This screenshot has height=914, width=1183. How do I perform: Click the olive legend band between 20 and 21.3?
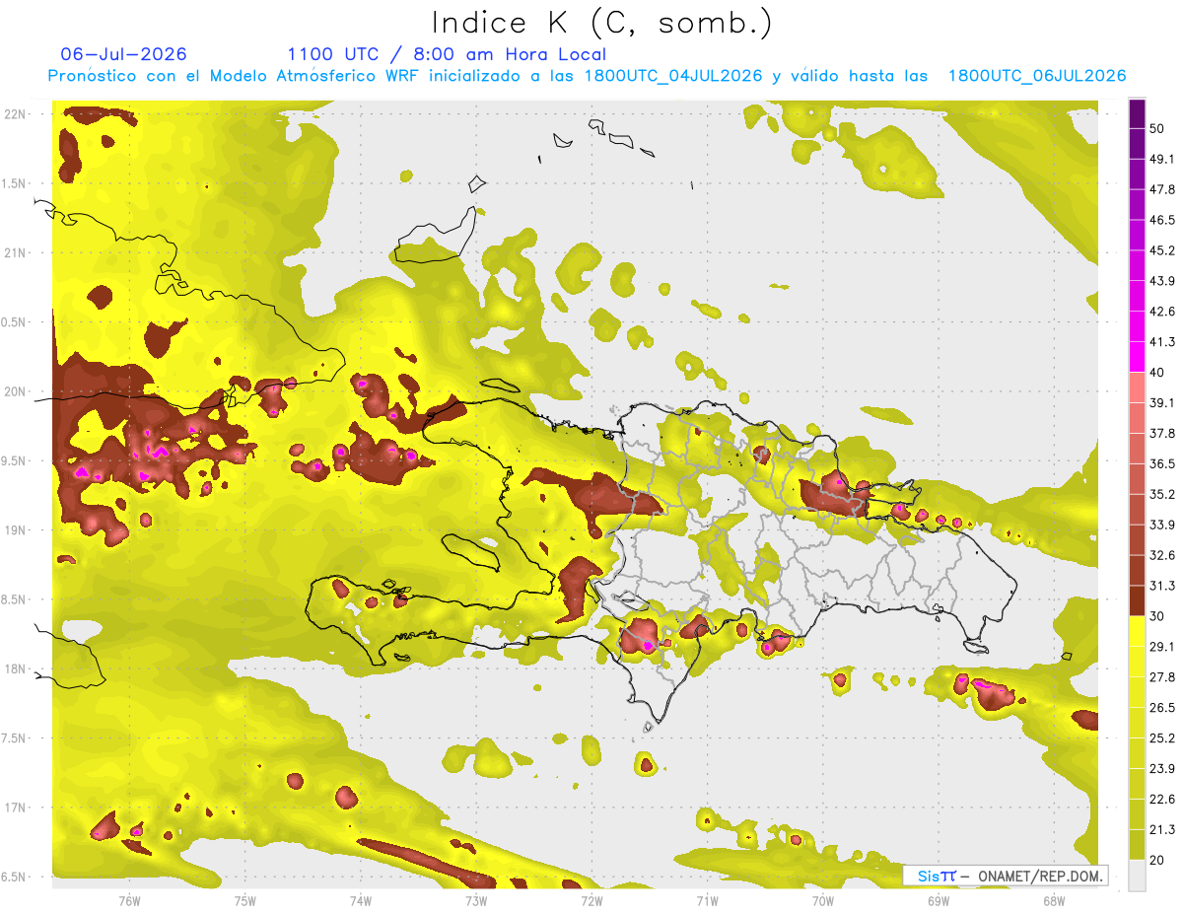(x=1137, y=845)
